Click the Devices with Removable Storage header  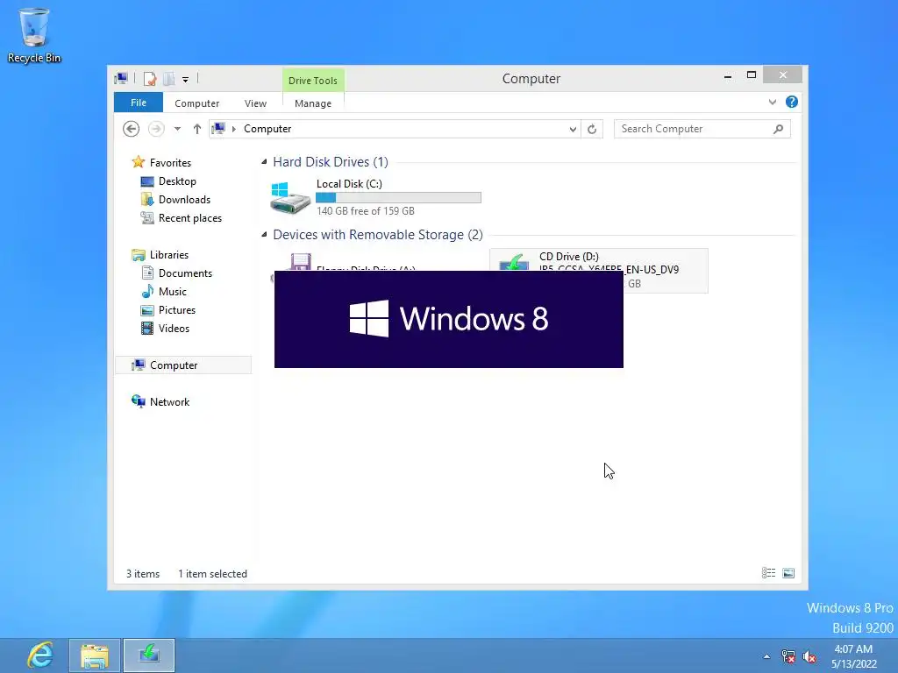(x=378, y=235)
